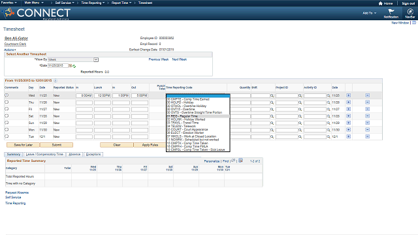
Task: Click Shift lookup magnifier on the 11/28 row
Action: (272, 116)
